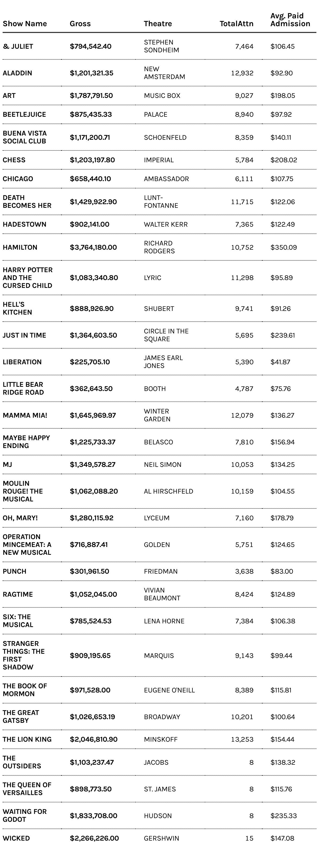The height and width of the screenshot is (850, 319).
Task: Select the TotalAttn column header
Action: click(x=236, y=24)
